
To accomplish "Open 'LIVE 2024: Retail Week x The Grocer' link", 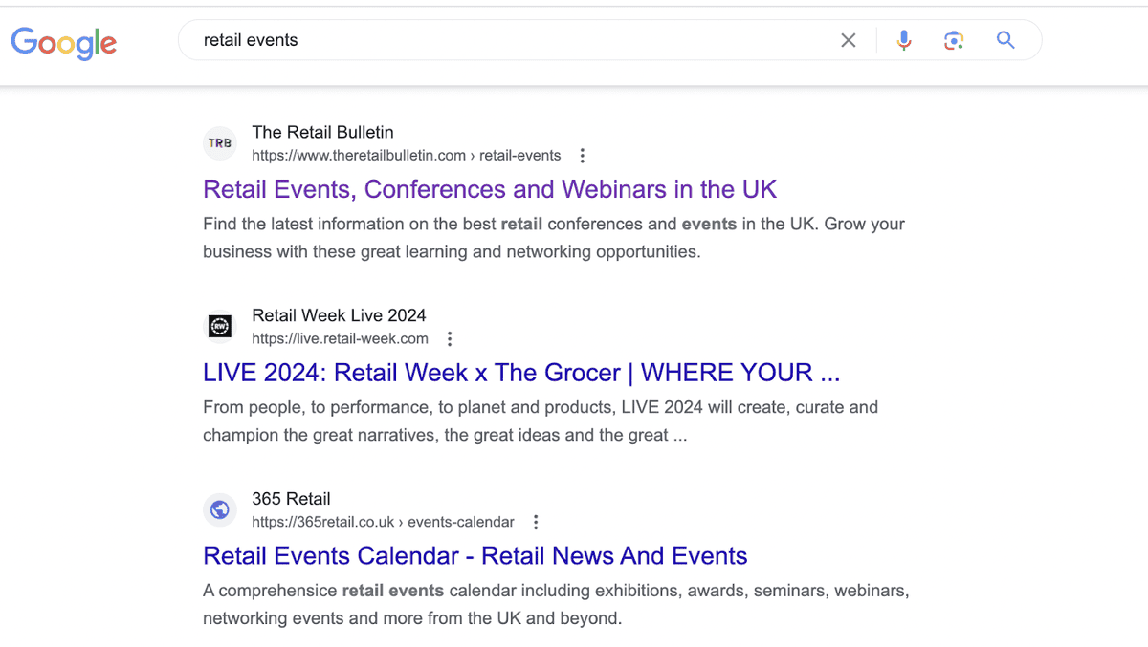I will coord(521,373).
